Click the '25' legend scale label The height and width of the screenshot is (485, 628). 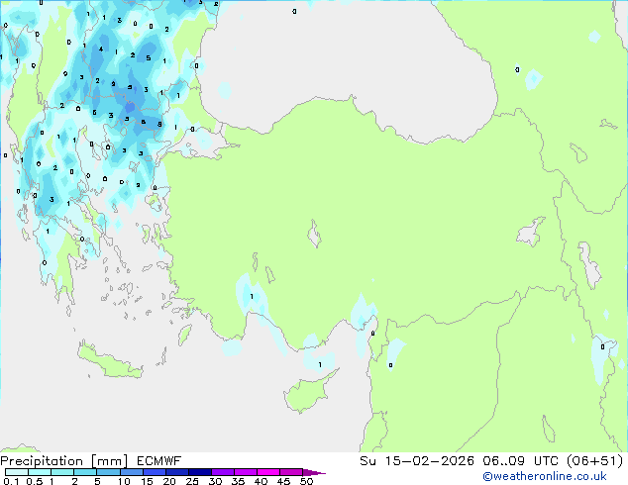[x=192, y=481]
